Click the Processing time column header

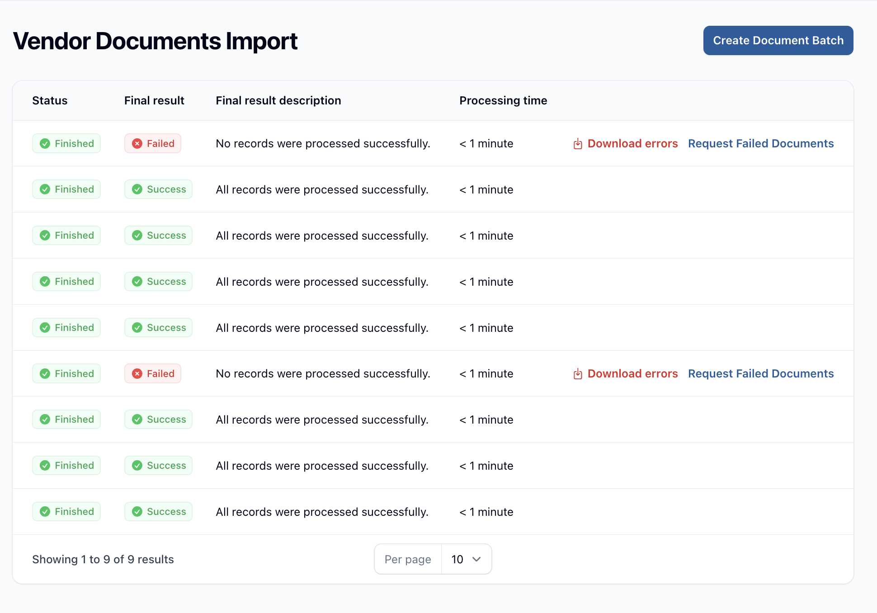(503, 100)
